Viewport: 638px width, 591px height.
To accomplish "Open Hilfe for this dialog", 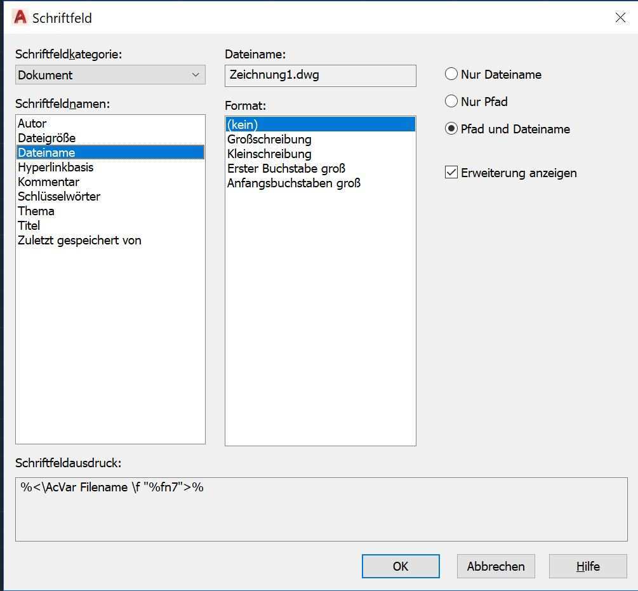I will tap(588, 566).
